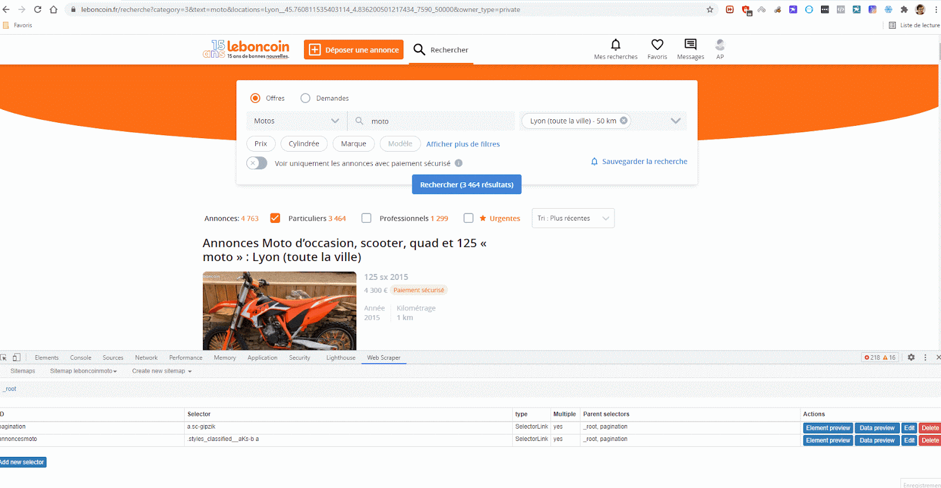Reload the current page
This screenshot has width=941, height=488.
[x=38, y=9]
